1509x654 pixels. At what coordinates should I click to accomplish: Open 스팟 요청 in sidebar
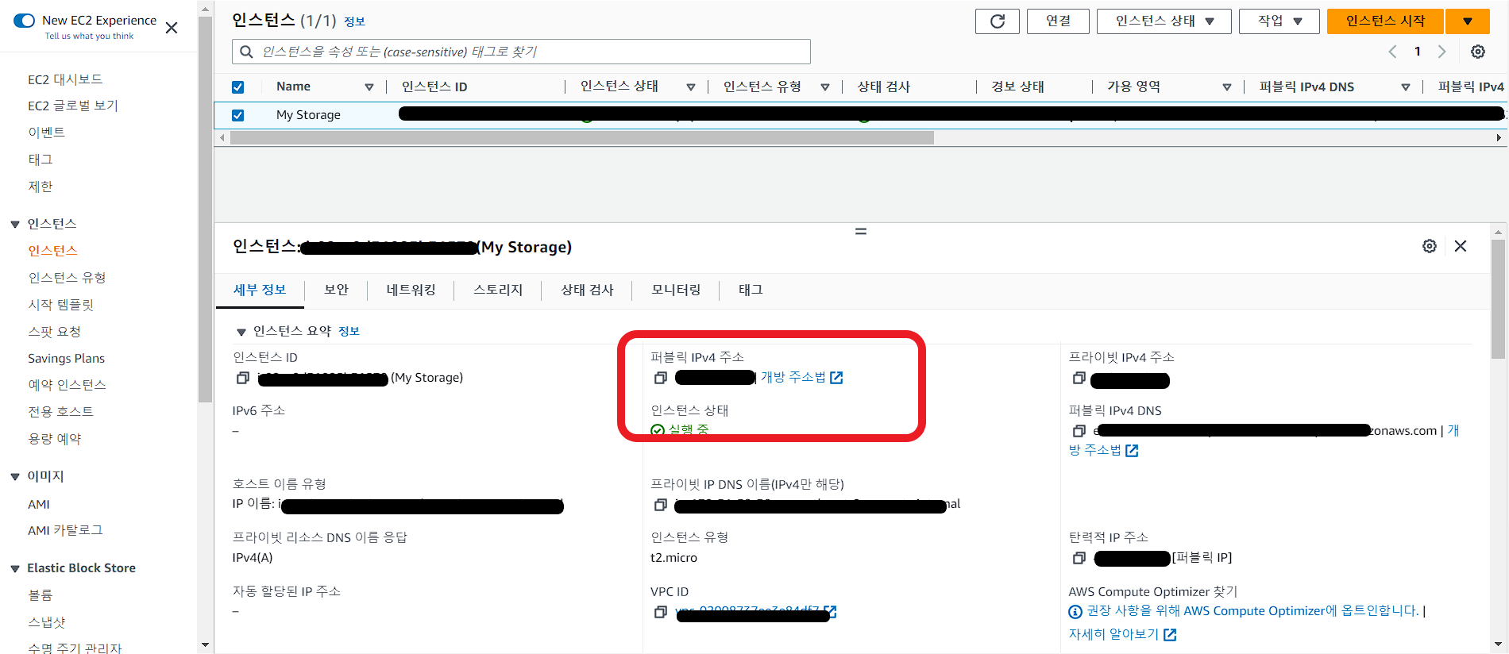point(55,332)
